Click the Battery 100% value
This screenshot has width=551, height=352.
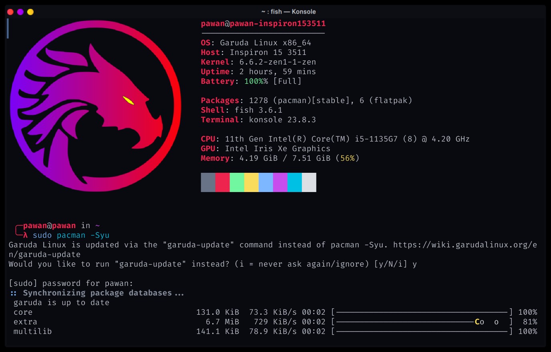[256, 81]
